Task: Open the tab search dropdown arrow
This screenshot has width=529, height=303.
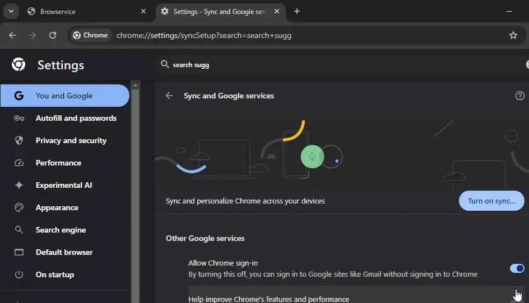Action: tap(11, 11)
